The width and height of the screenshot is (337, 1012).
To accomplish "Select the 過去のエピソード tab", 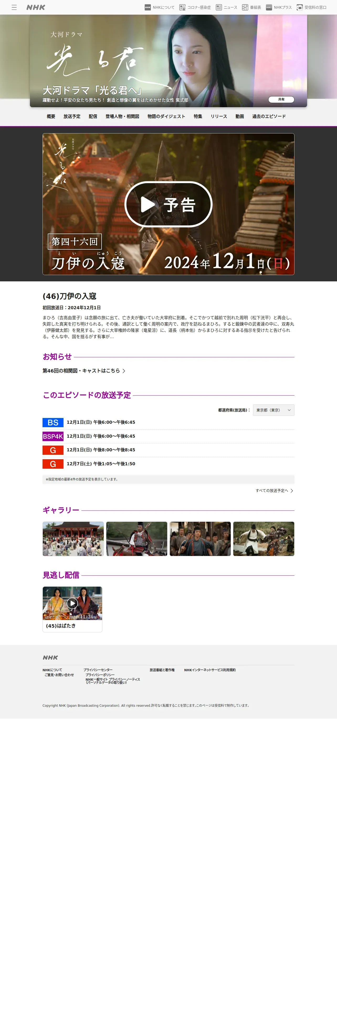I will tap(269, 117).
